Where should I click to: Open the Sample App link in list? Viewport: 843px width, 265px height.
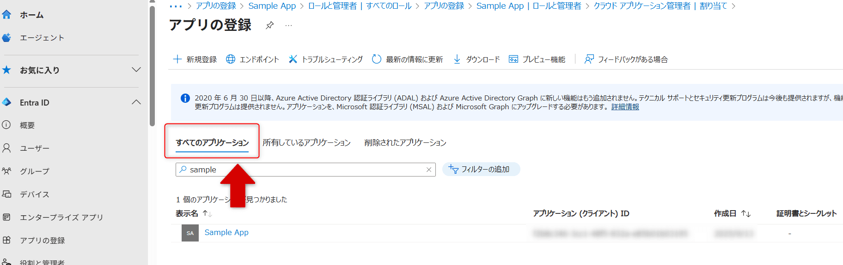[x=226, y=232]
